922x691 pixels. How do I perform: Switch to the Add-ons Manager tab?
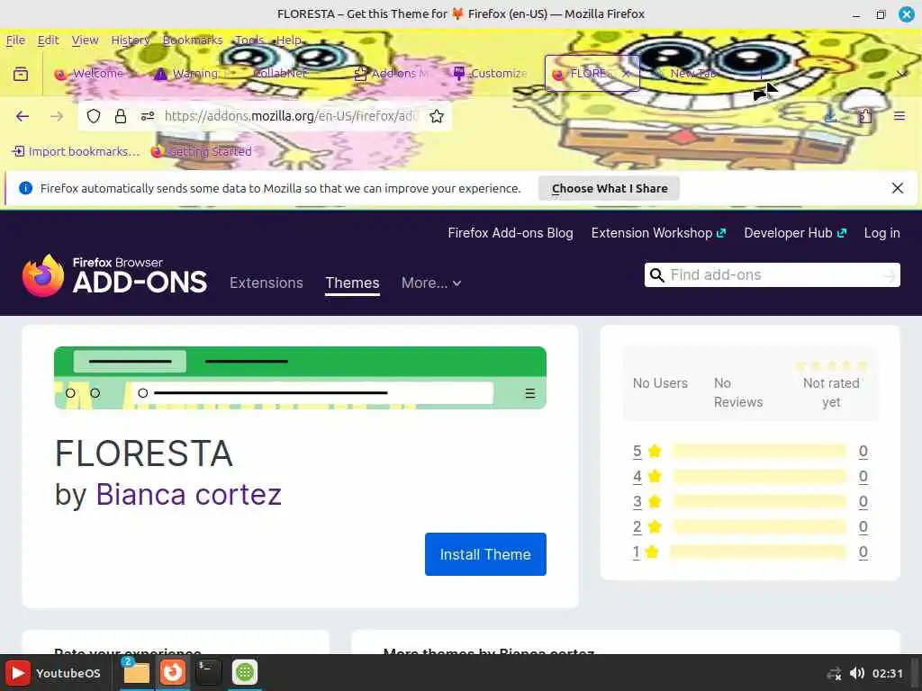[393, 74]
